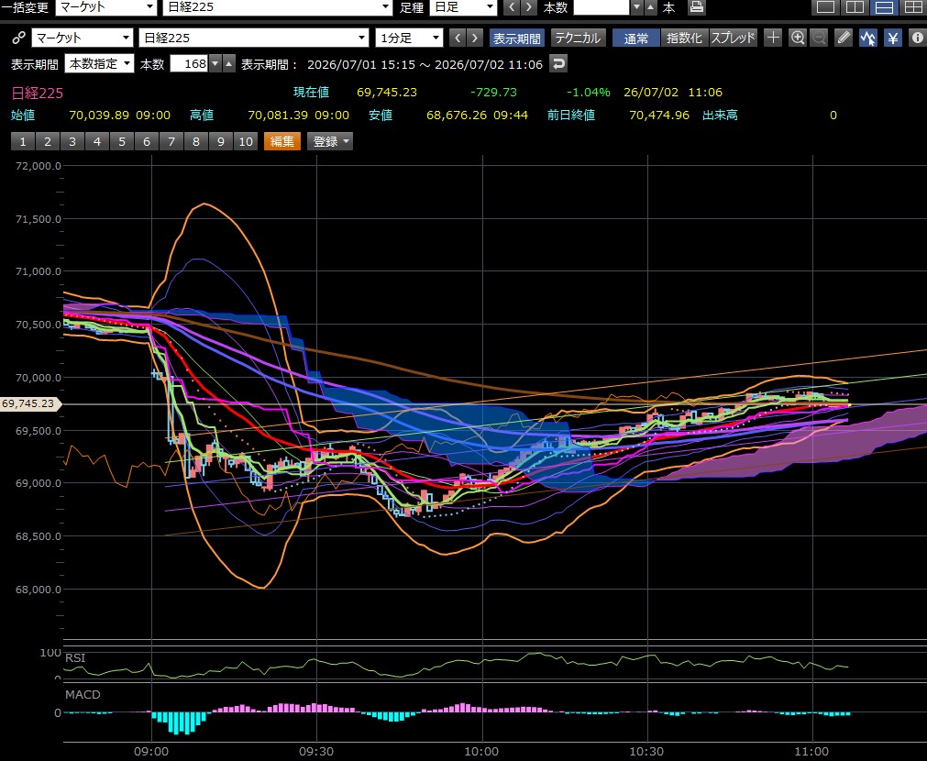Click the magnifier minus zoom-out icon
This screenshot has width=927, height=761.
click(819, 38)
